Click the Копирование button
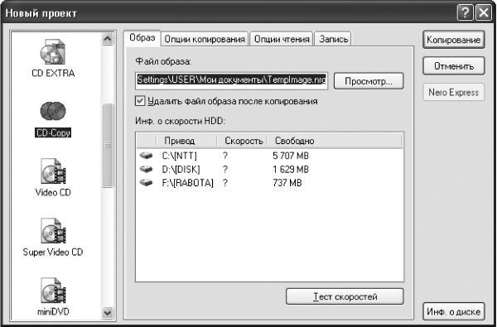This screenshot has height=327, width=497. 454,40
